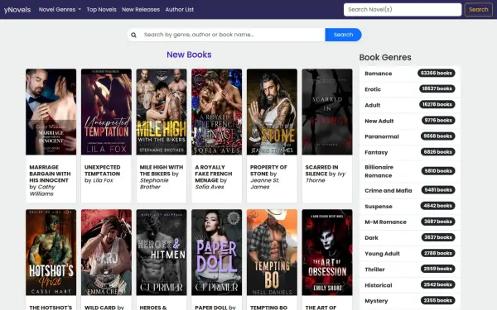The height and width of the screenshot is (310, 497).
Task: Select the Crime and Mafia genre
Action: point(410,190)
